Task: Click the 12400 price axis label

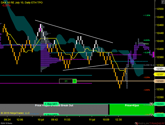Action: click(x=160, y=49)
